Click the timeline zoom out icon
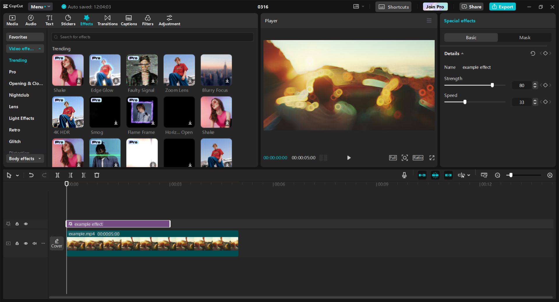The image size is (559, 302). tap(498, 175)
